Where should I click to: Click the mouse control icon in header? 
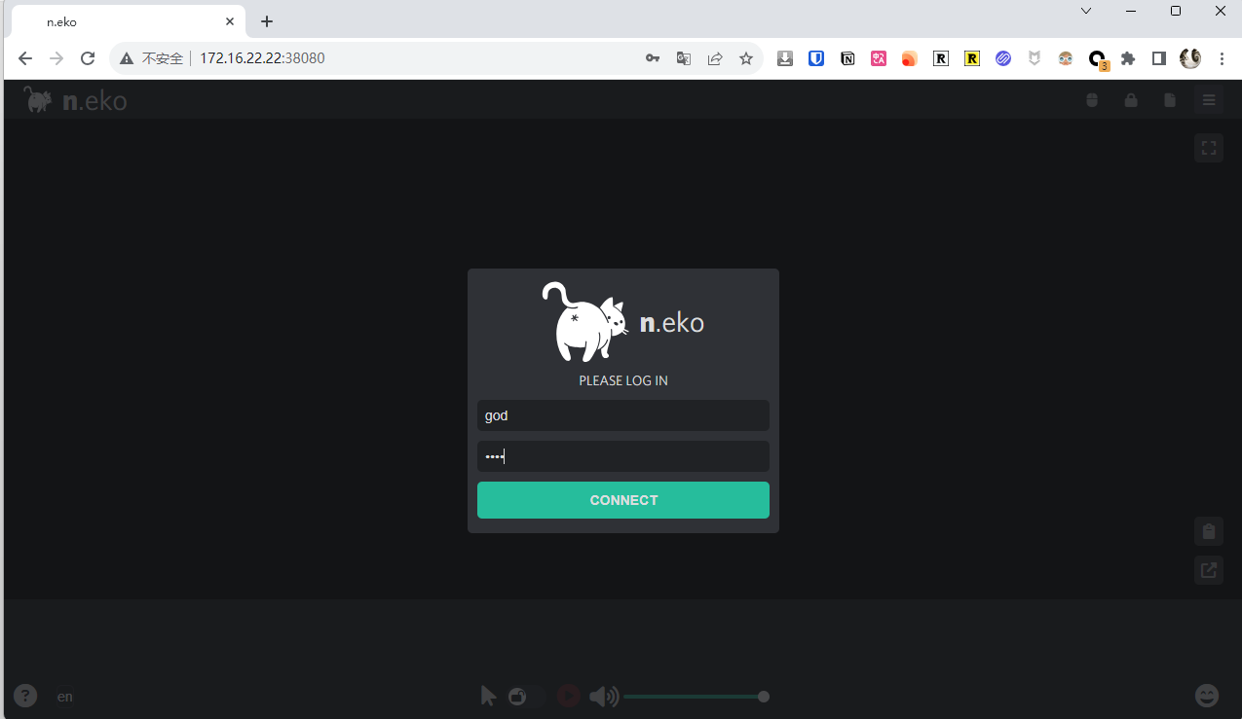[1092, 100]
